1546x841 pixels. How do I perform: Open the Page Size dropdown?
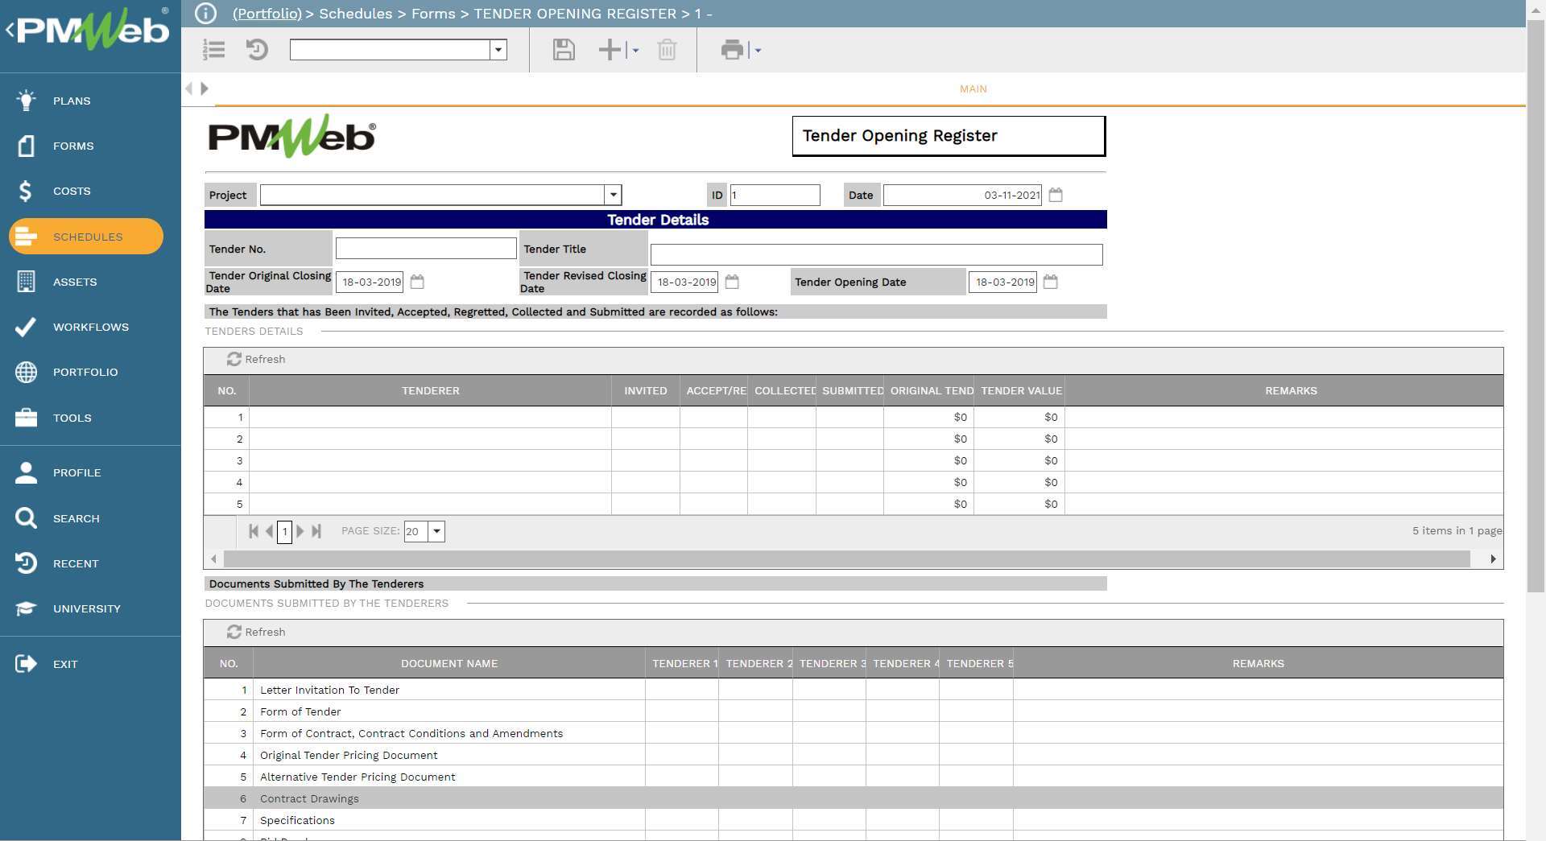(x=436, y=531)
